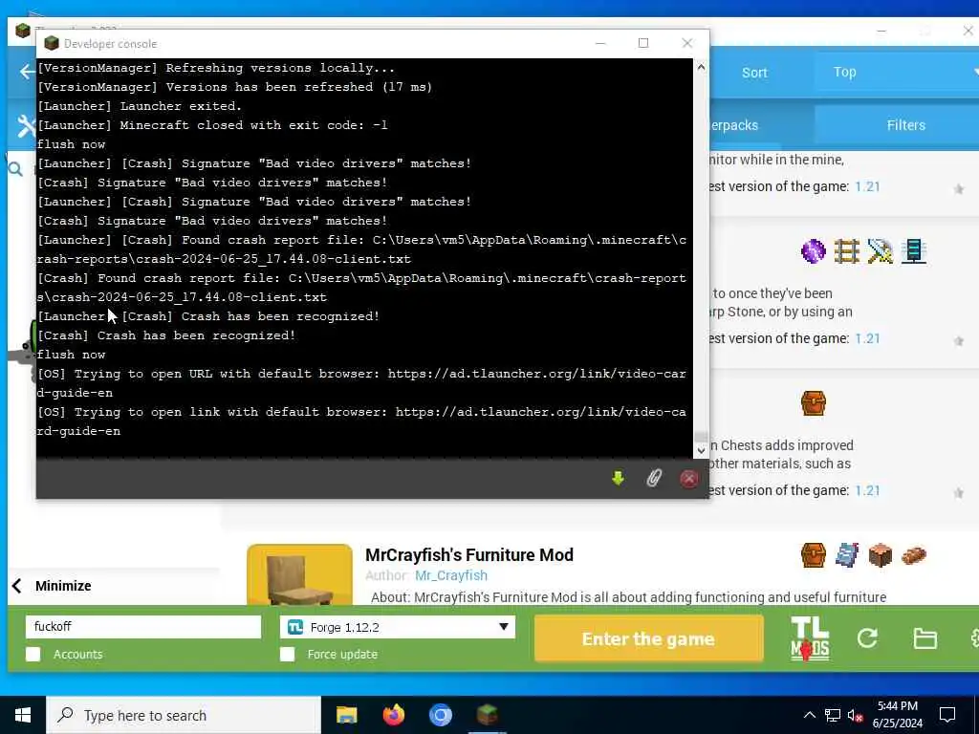This screenshot has width=979, height=734.
Task: Click the blue scroll icon in Furniture Mod row
Action: 847,555
